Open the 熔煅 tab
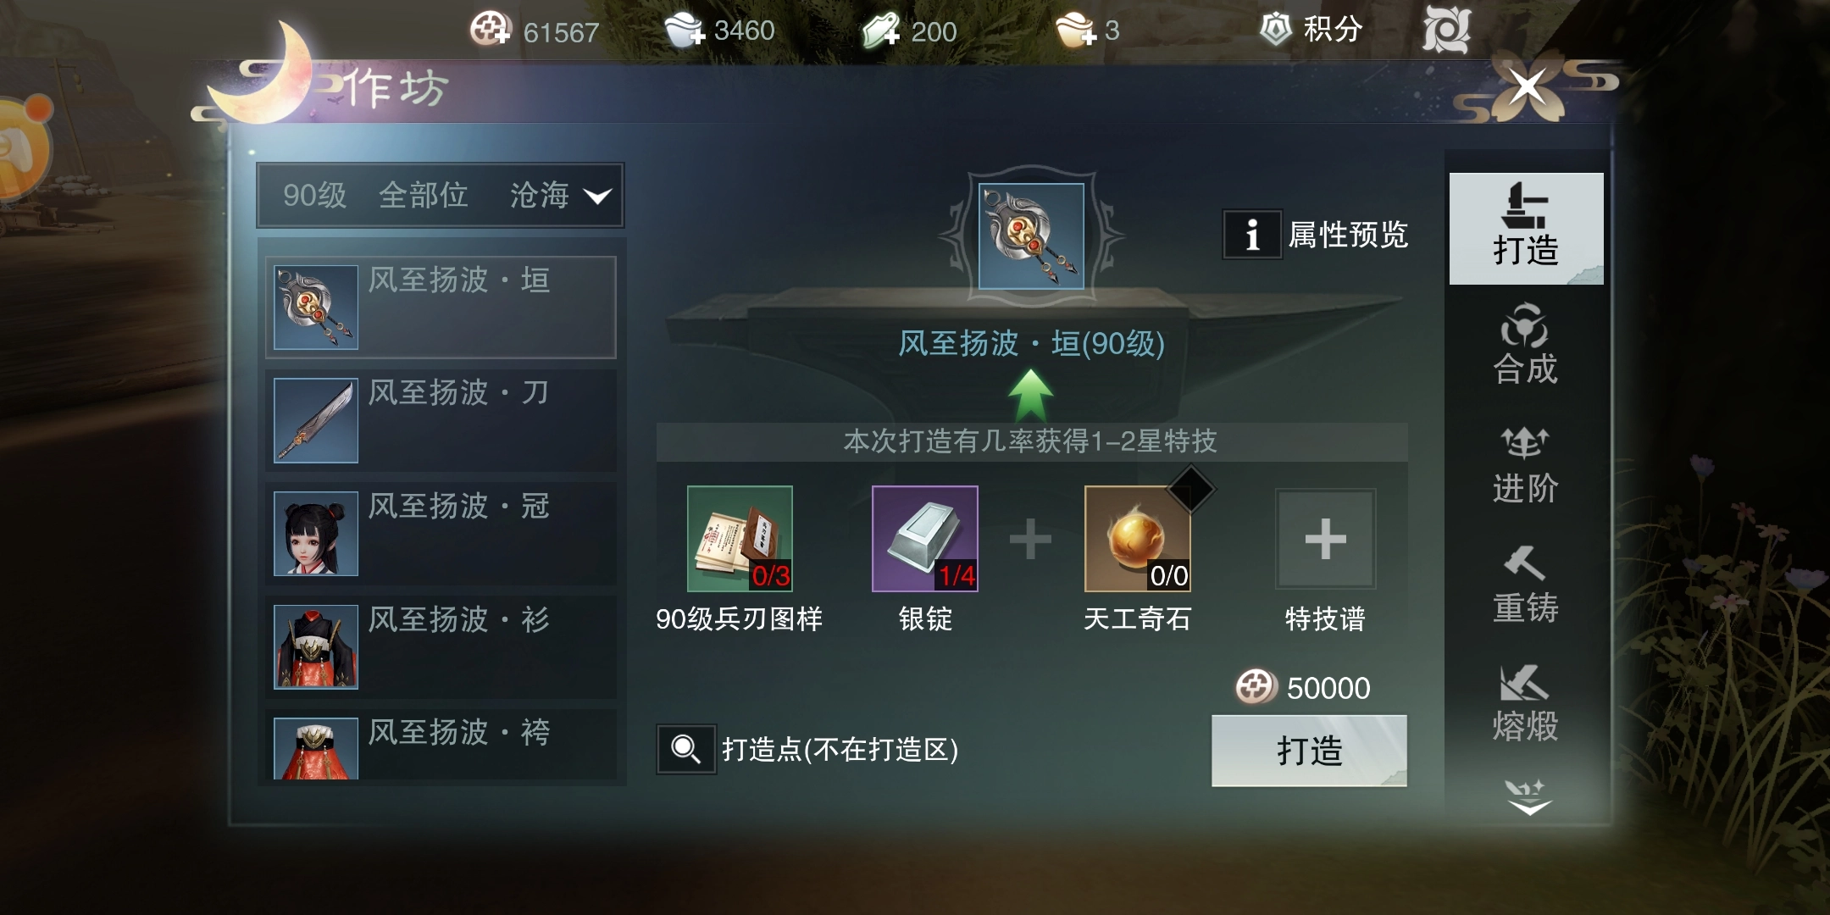Image resolution: width=1830 pixels, height=915 pixels. tap(1526, 702)
